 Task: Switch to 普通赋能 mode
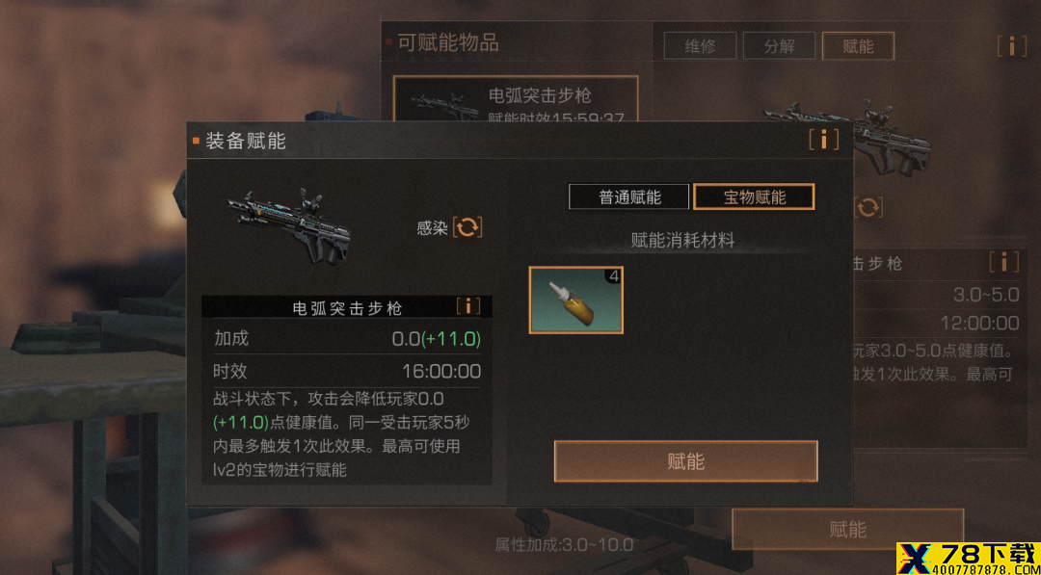629,197
